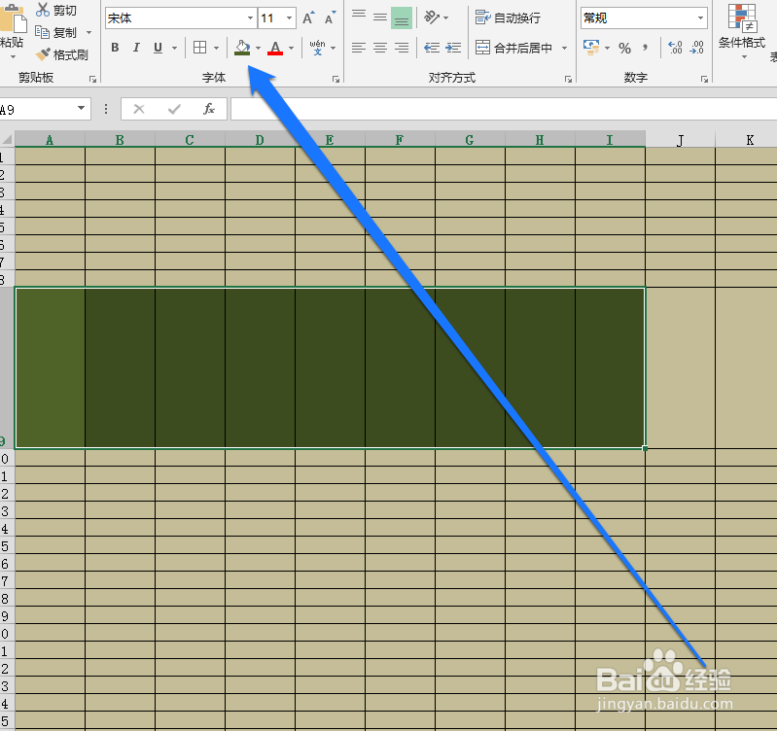Open the font name box 宋体
The image size is (777, 731).
pos(181,18)
